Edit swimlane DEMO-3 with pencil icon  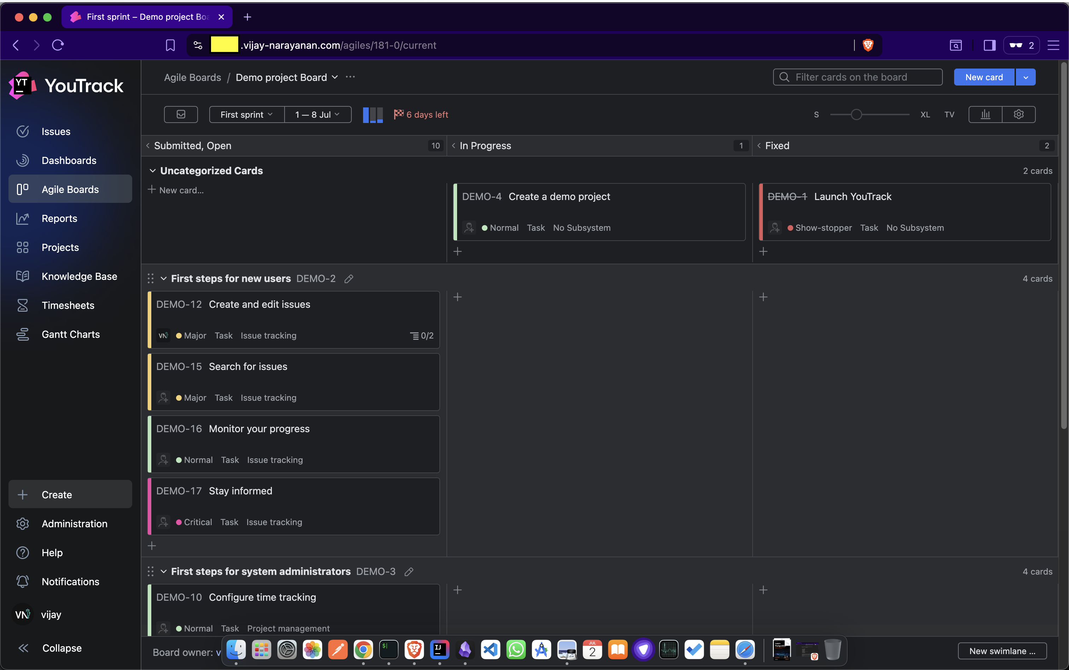click(409, 572)
